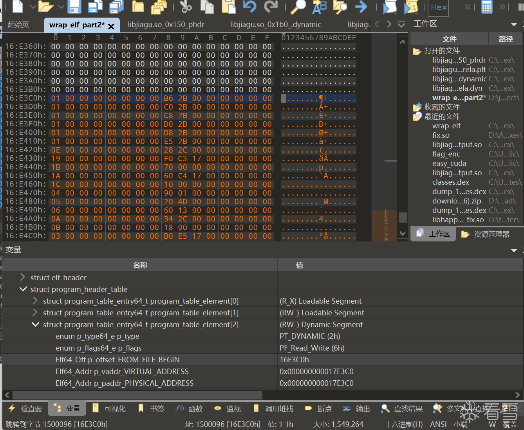Screen dimensions: 524x430
Task: Collapse struct program_header_table node
Action: click(23, 289)
